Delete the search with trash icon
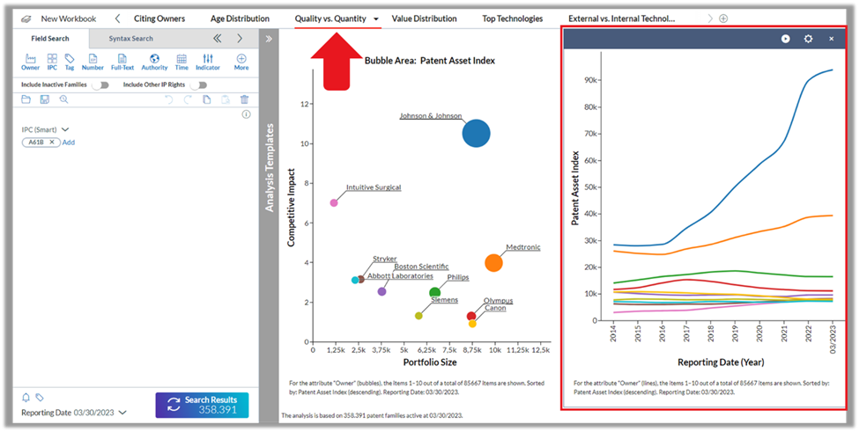The image size is (859, 432). click(x=244, y=99)
